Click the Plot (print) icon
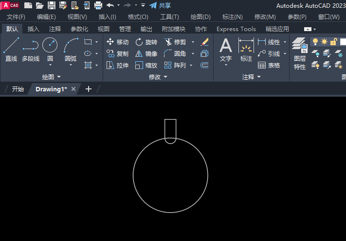Viewport: 346px width, 241px height. 98,5
